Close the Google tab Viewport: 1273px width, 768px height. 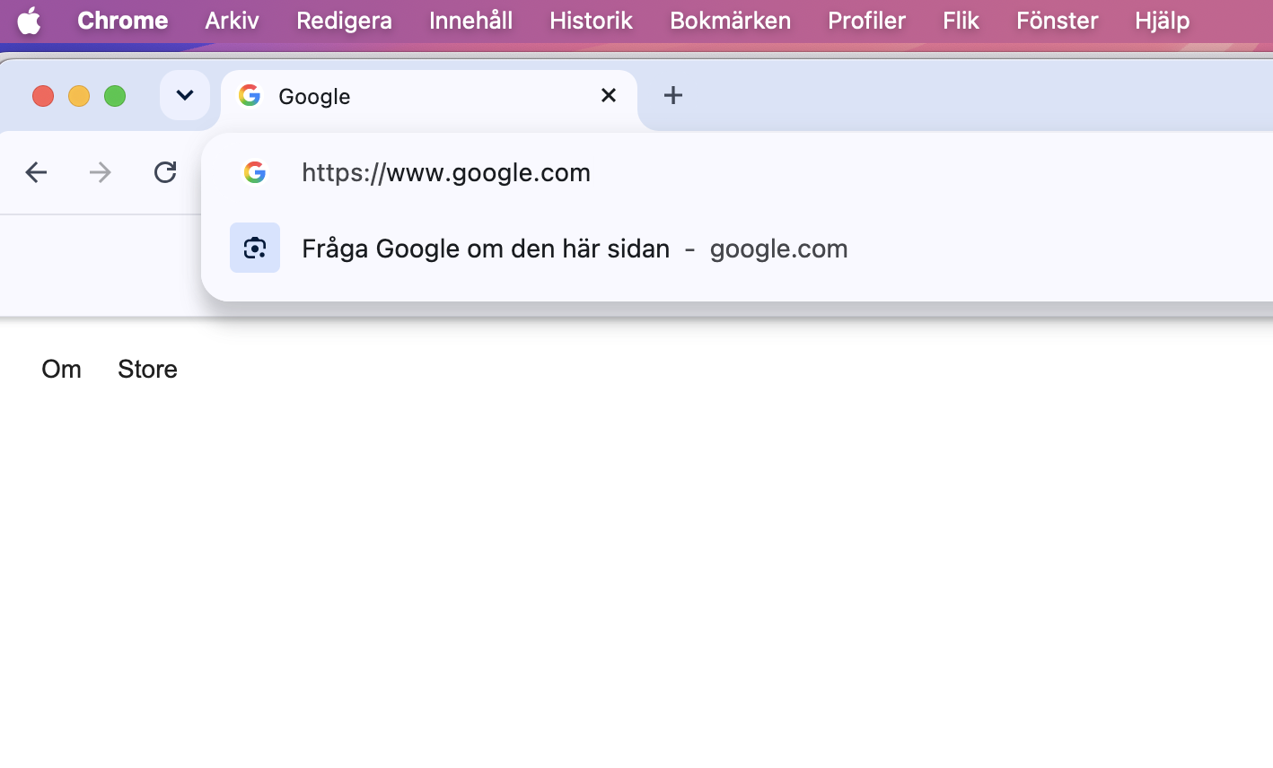(609, 95)
